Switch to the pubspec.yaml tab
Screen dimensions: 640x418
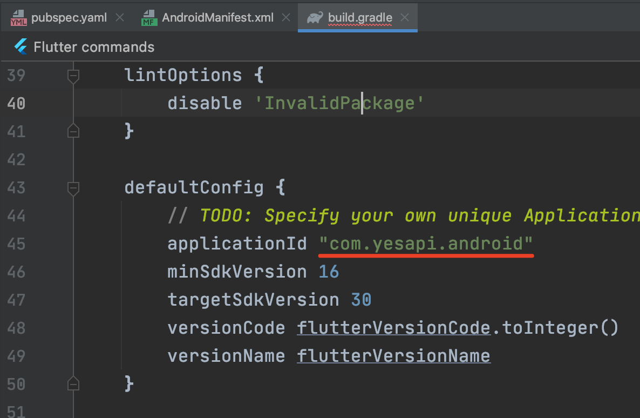[69, 17]
